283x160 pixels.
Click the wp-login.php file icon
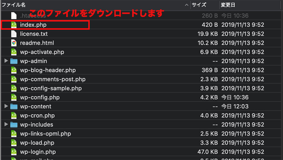[14, 152]
